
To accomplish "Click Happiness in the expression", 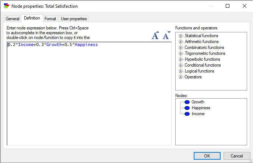I will coord(86,45).
